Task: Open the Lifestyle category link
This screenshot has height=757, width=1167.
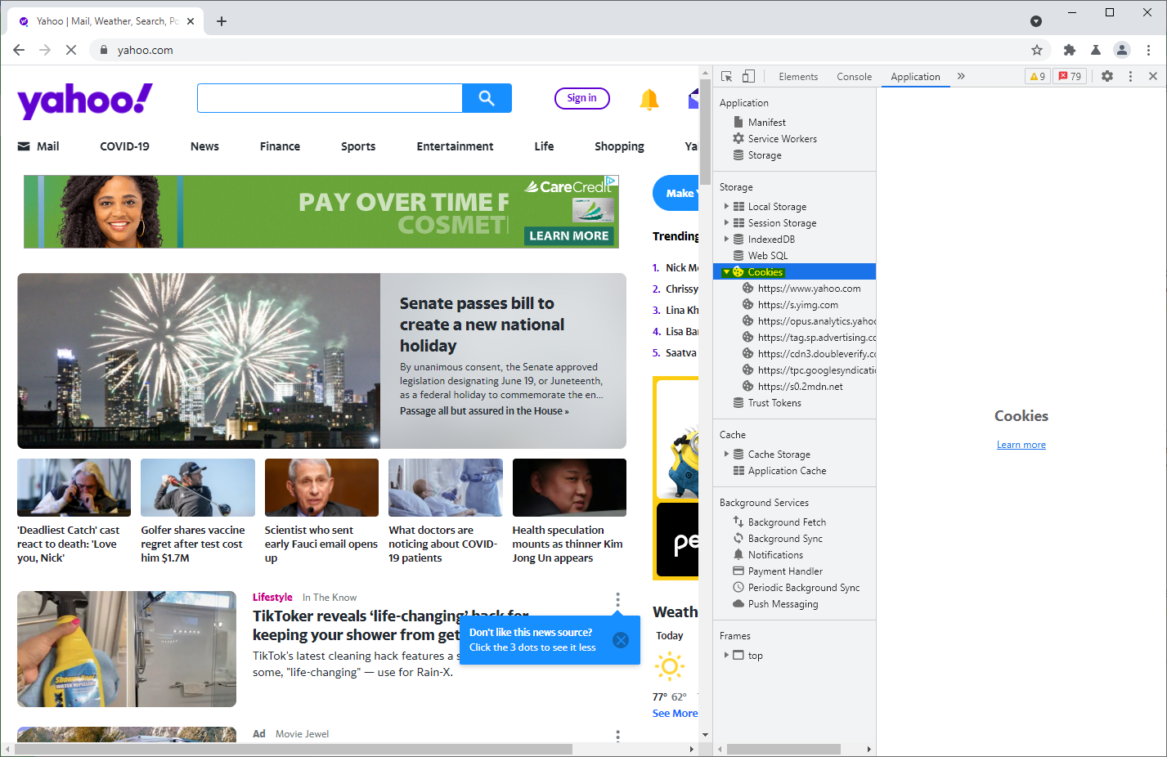Action: click(272, 597)
